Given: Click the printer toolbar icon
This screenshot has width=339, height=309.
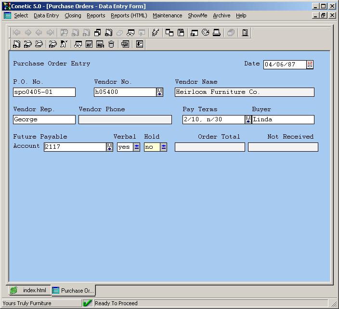Looking at the screenshot, I should 217,33.
